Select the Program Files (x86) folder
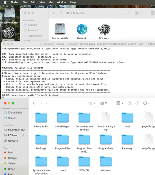 pyautogui.click(x=84, y=143)
